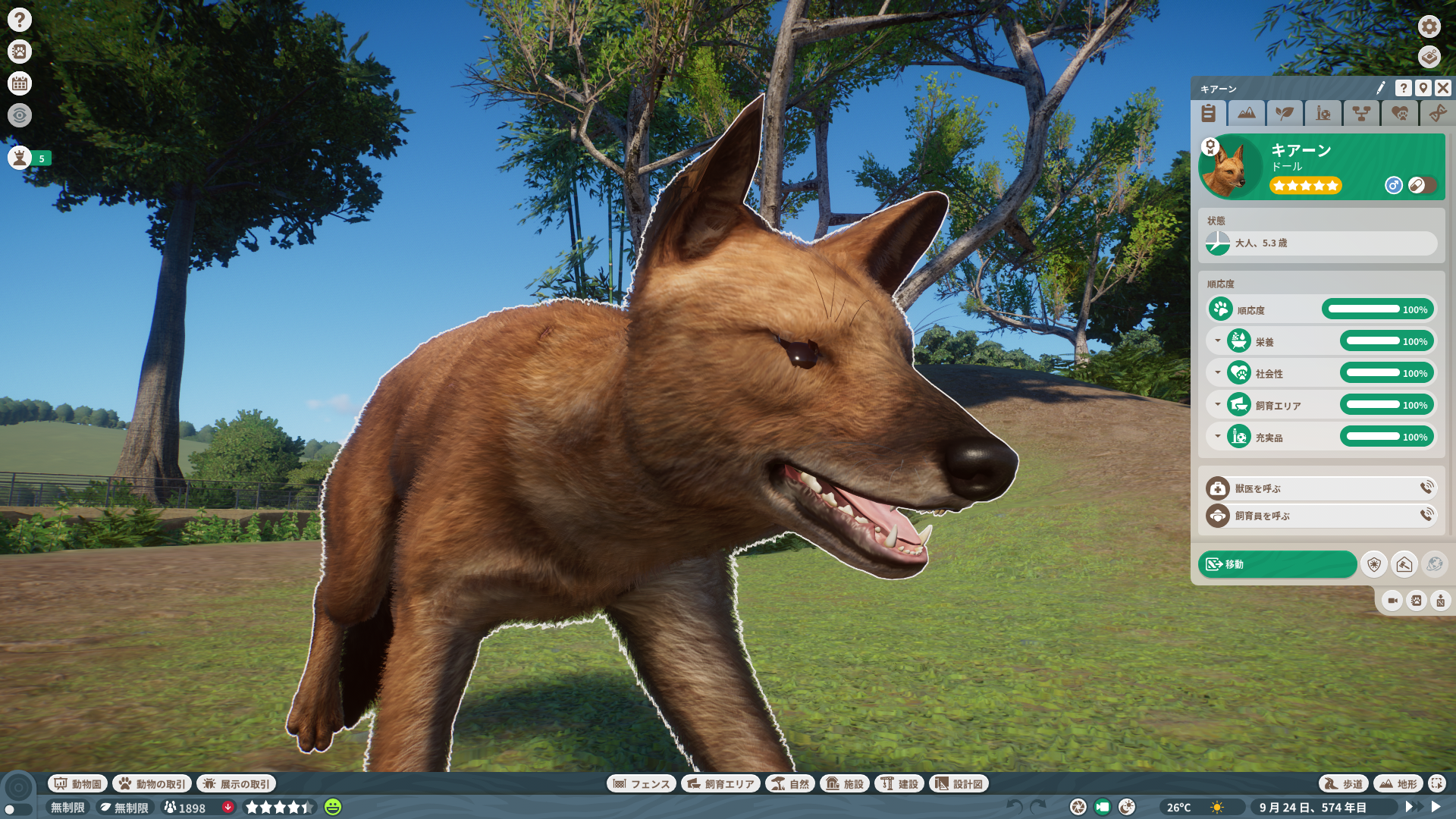Open the 歩道 paths menu

pos(1344,784)
